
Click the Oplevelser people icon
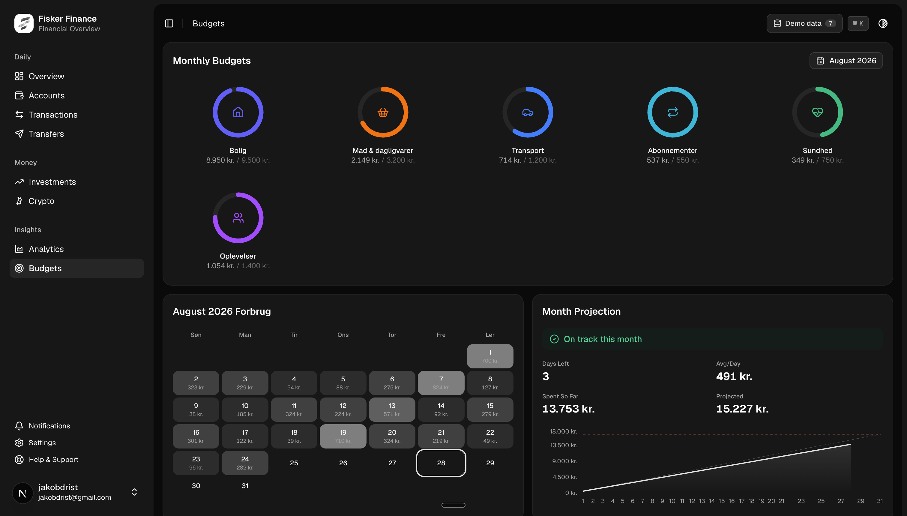(238, 217)
